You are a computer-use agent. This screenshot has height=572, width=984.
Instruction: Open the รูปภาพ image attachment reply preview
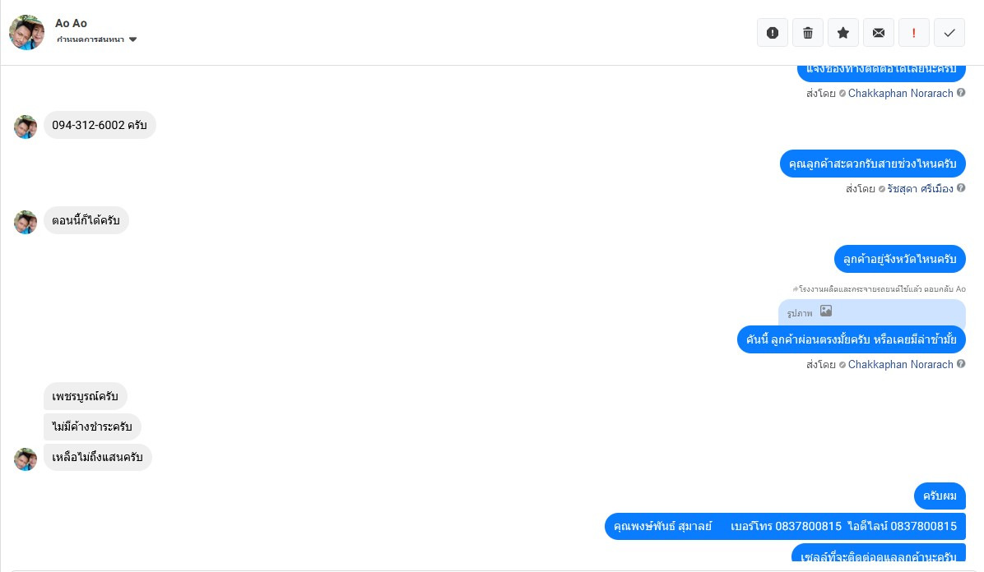pyautogui.click(x=871, y=311)
